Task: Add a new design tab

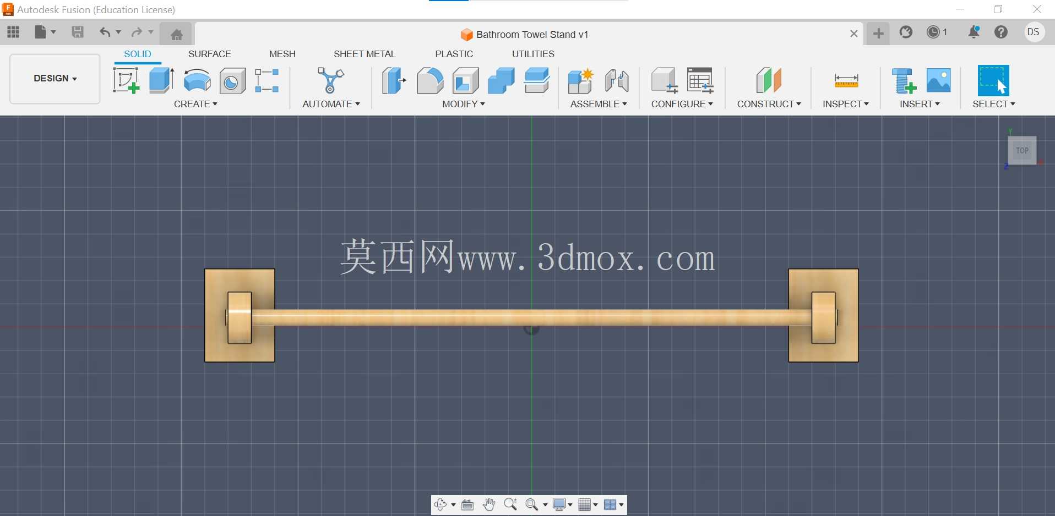Action: pos(878,34)
